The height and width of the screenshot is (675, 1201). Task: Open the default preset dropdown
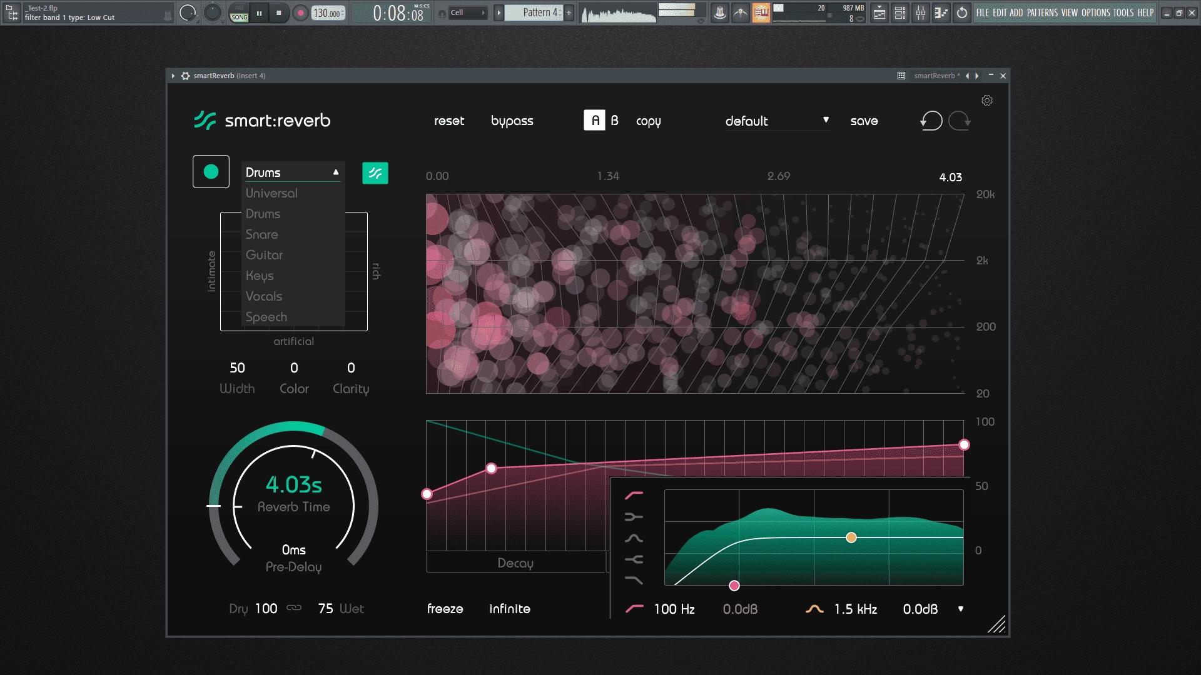tap(777, 121)
